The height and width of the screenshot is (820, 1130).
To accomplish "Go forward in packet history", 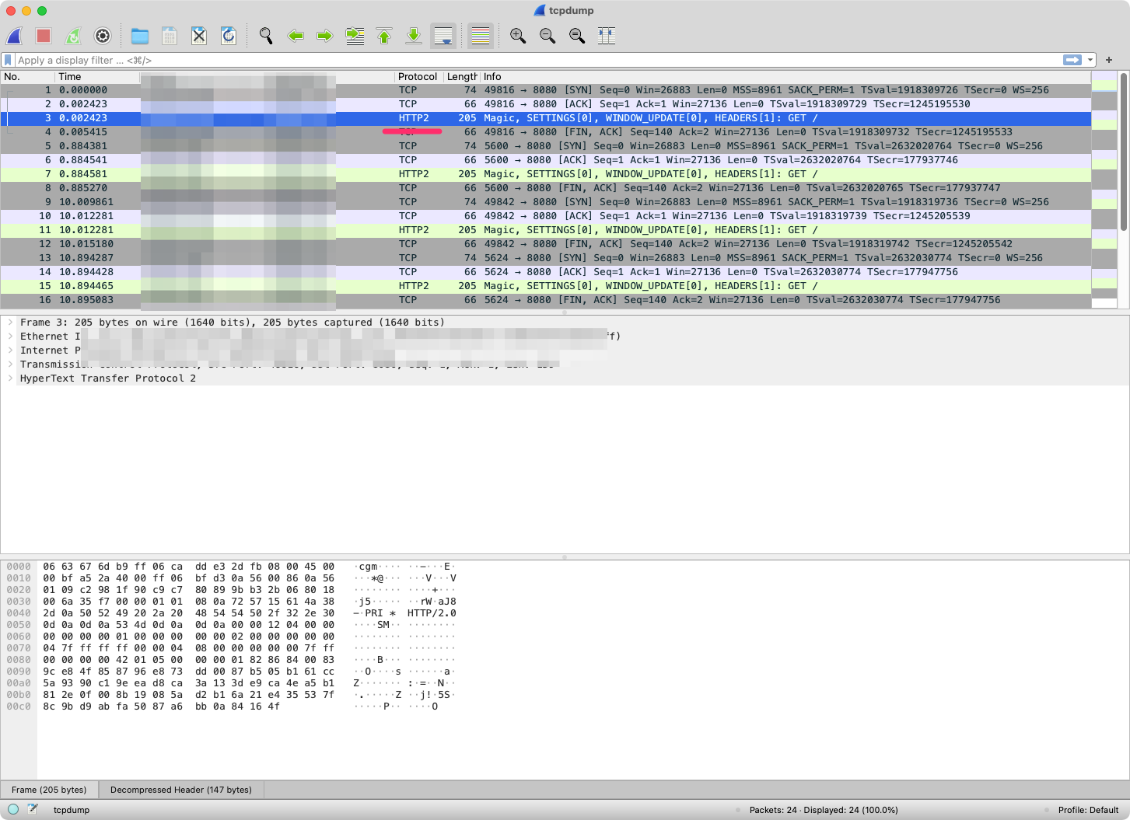I will (325, 36).
